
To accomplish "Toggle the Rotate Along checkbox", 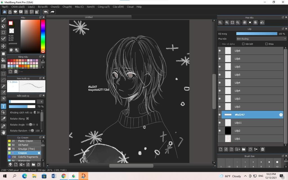I will tap(27, 119).
